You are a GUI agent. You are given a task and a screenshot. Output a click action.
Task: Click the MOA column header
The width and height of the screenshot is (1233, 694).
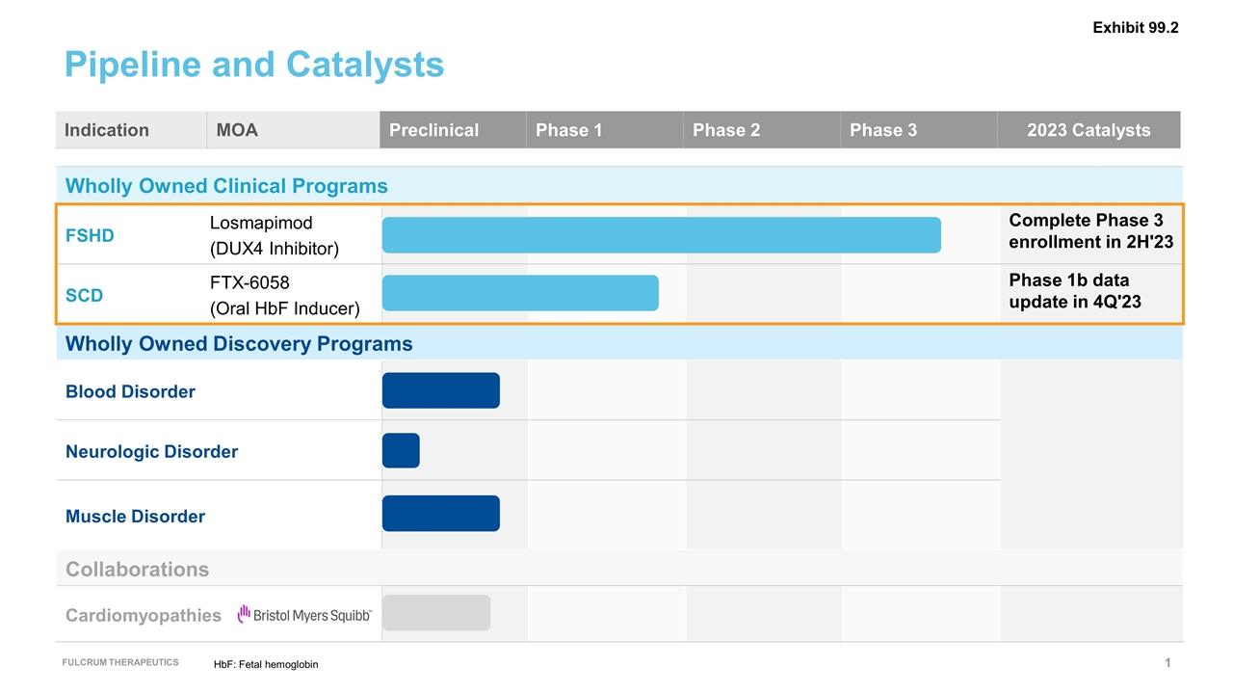[237, 130]
